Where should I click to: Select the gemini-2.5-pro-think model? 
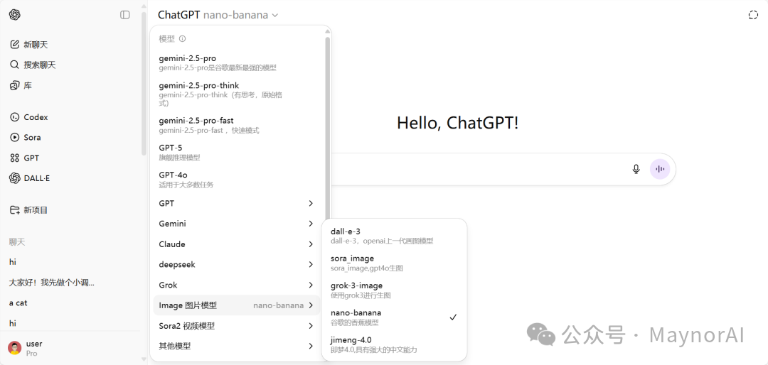pyautogui.click(x=237, y=94)
